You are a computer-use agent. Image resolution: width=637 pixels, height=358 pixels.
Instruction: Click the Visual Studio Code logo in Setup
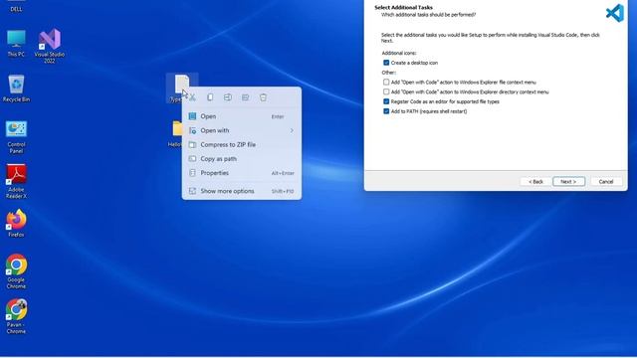tap(615, 13)
